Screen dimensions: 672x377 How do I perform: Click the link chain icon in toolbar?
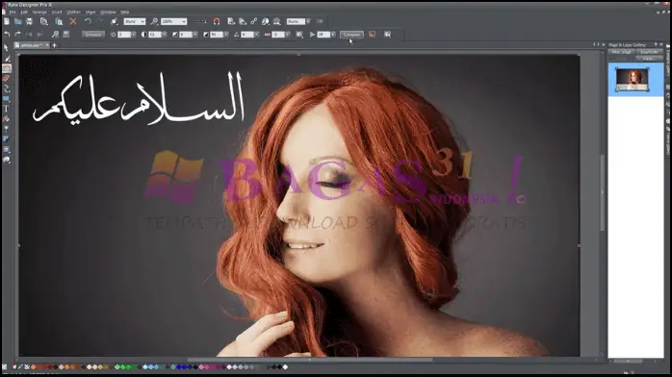(x=254, y=21)
